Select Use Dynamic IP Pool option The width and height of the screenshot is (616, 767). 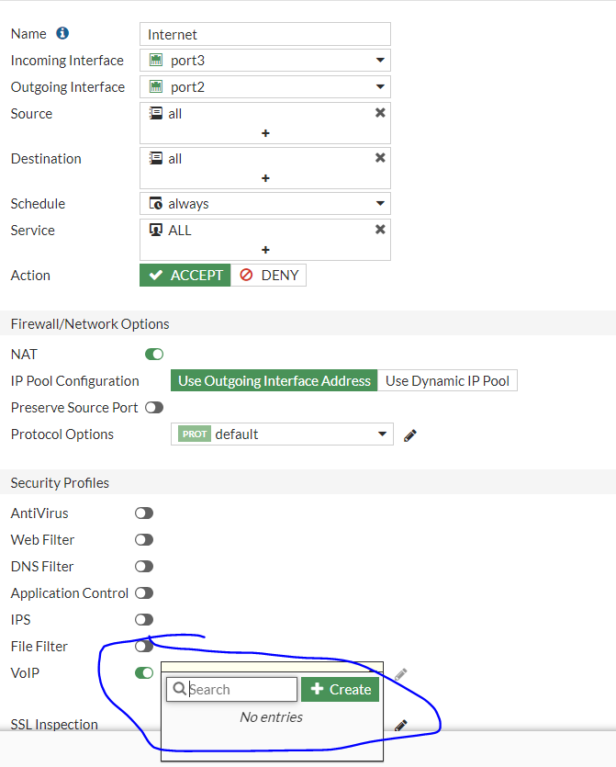[x=448, y=381]
